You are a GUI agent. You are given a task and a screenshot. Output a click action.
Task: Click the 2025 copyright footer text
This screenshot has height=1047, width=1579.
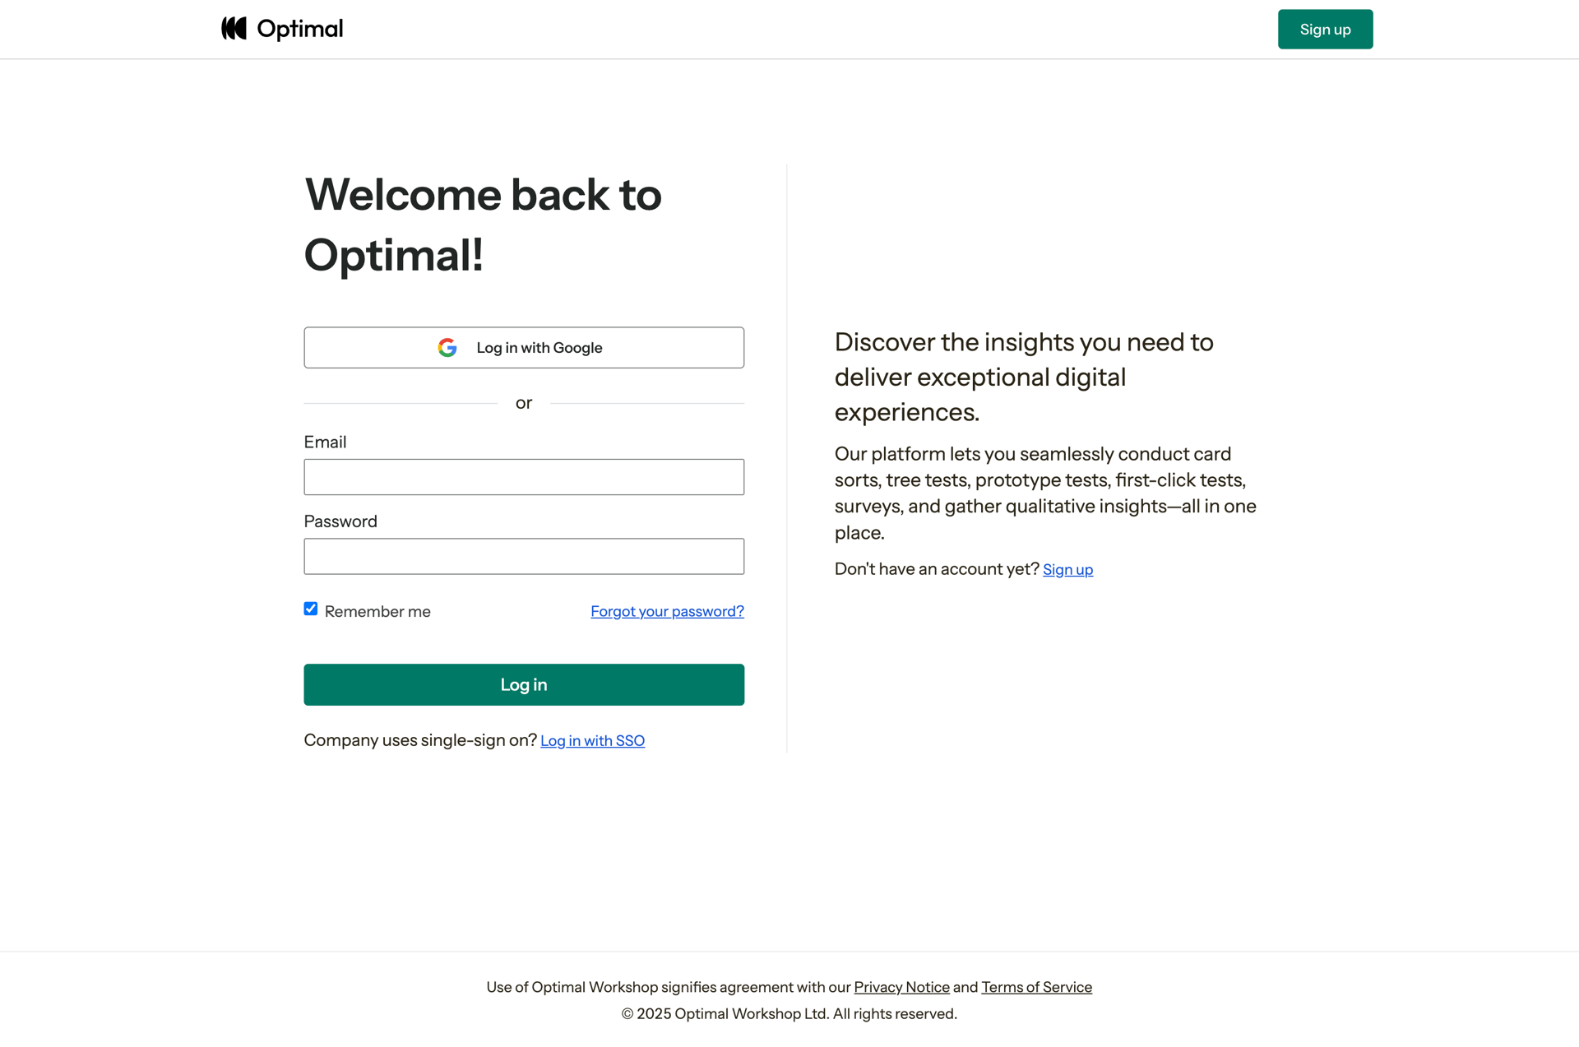click(789, 1014)
